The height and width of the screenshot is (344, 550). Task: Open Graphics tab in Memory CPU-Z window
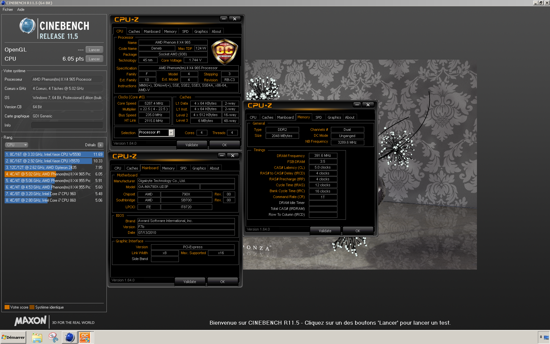[334, 117]
